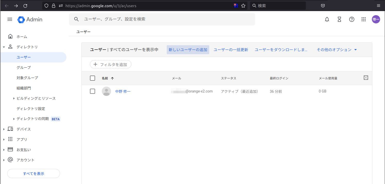The height and width of the screenshot is (184, 385).
Task: Select the checkbox for 中野 修一
Action: (x=93, y=91)
